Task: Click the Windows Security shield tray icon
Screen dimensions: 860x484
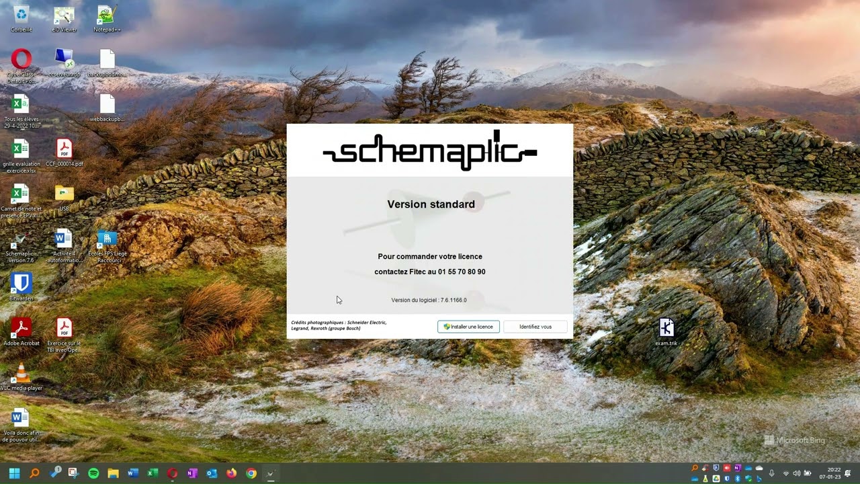Action: coord(748,479)
